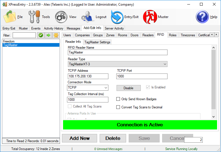Open Entry/Exit blue arrow icon

(x=117, y=17)
